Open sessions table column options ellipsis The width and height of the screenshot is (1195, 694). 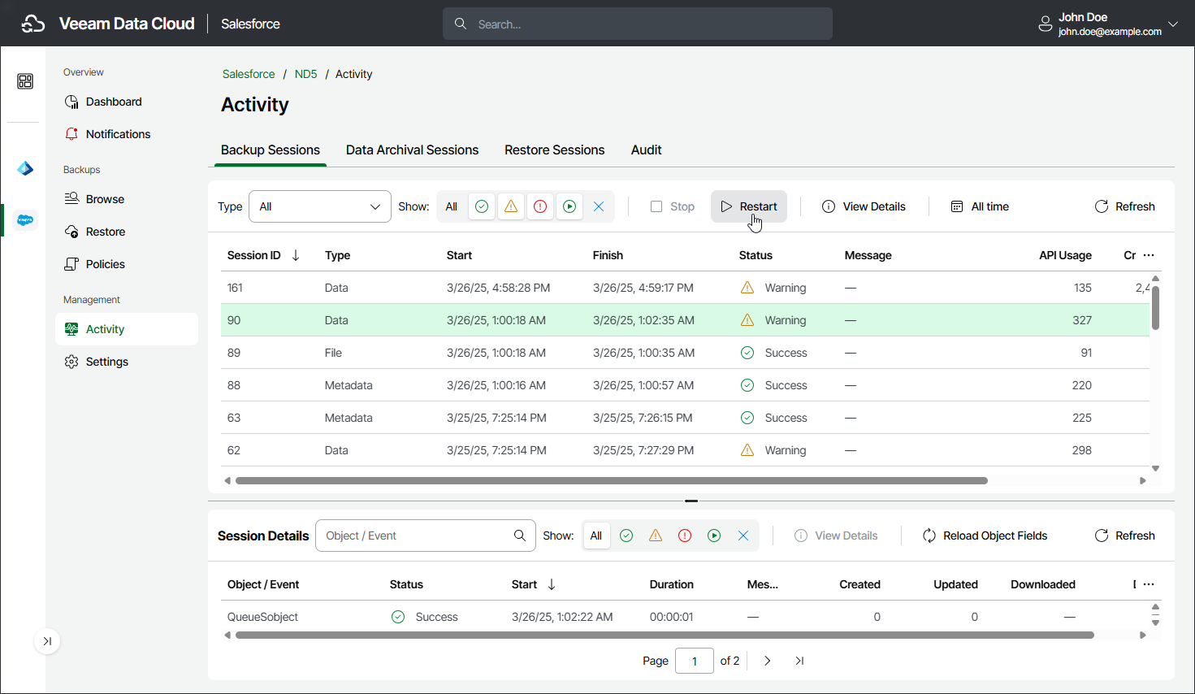point(1149,255)
